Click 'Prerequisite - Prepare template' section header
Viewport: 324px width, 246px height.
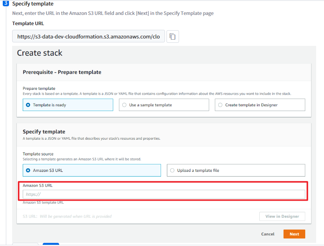coord(62,72)
